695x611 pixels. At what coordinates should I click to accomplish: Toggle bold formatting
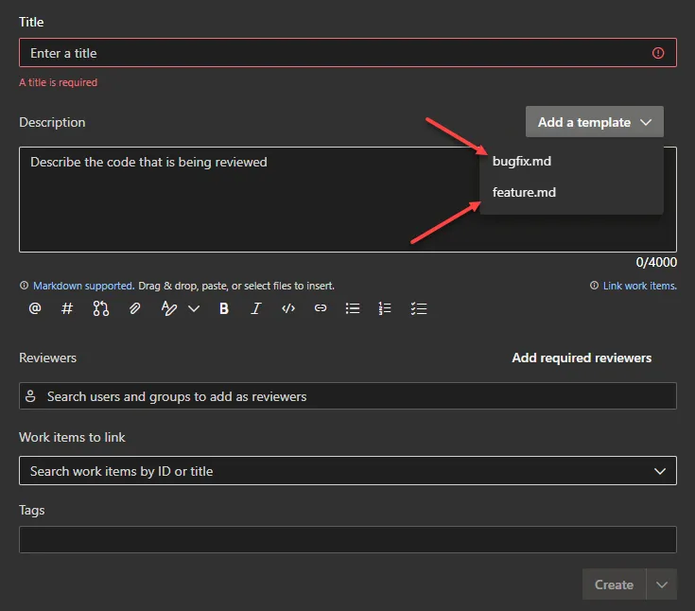tap(224, 308)
